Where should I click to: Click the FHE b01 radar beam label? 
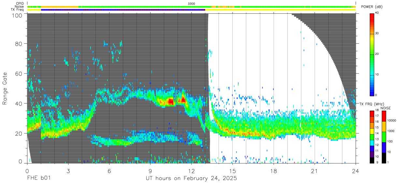[x=39, y=178]
